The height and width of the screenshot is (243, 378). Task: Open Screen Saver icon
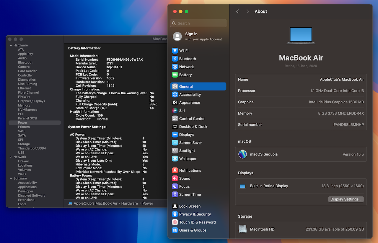point(175,143)
